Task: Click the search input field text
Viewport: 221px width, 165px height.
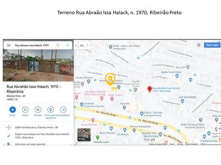Action: pos(32,45)
